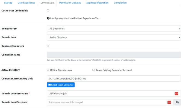Image resolution: width=183 pixels, height=108 pixels.
Task: Focus the Domain Join Password field
Action: 110,102
